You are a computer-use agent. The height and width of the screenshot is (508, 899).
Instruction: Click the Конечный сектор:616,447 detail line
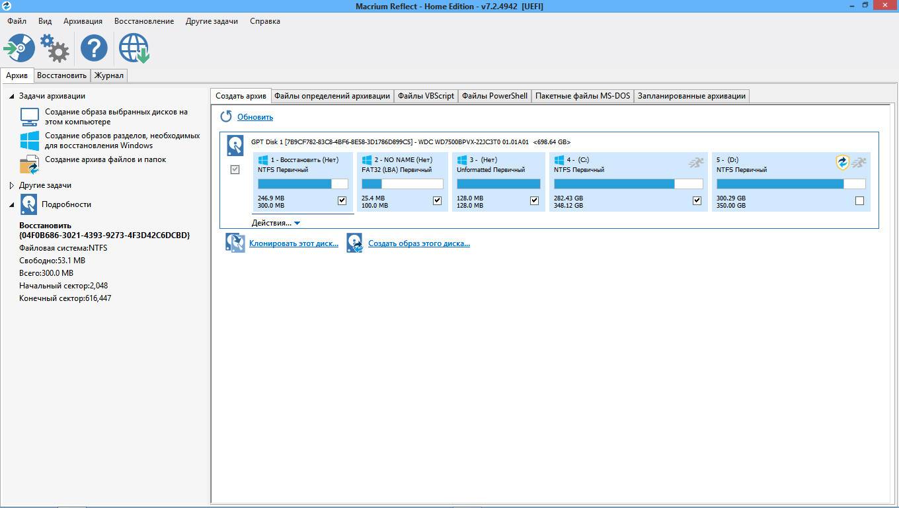tap(65, 298)
